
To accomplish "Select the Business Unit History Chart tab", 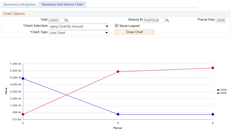I will pos(62,5).
